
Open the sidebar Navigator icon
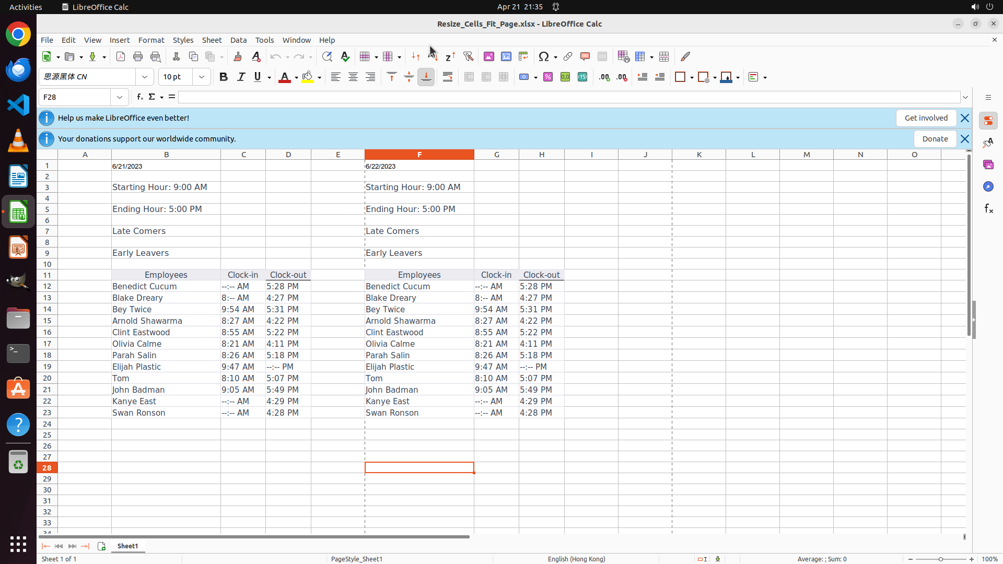tap(988, 186)
